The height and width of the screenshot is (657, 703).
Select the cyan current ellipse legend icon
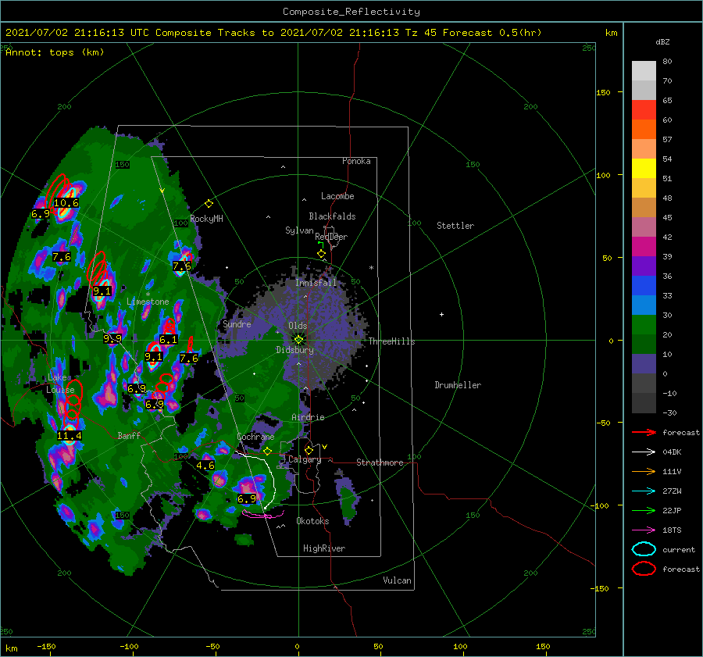[x=644, y=549]
